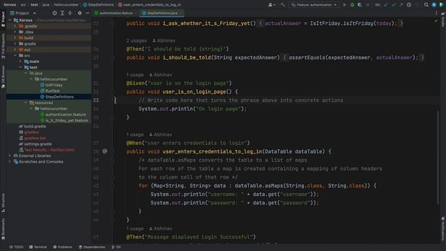The image size is (446, 251).
Task: Click Git update project arrow
Action: pyautogui.click(x=386, y=5)
